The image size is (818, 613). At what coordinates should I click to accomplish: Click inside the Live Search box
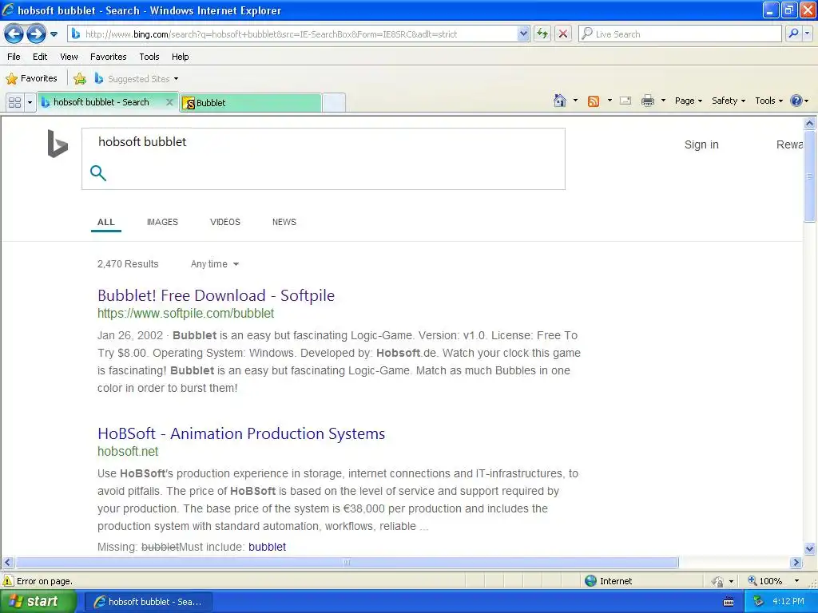point(680,34)
